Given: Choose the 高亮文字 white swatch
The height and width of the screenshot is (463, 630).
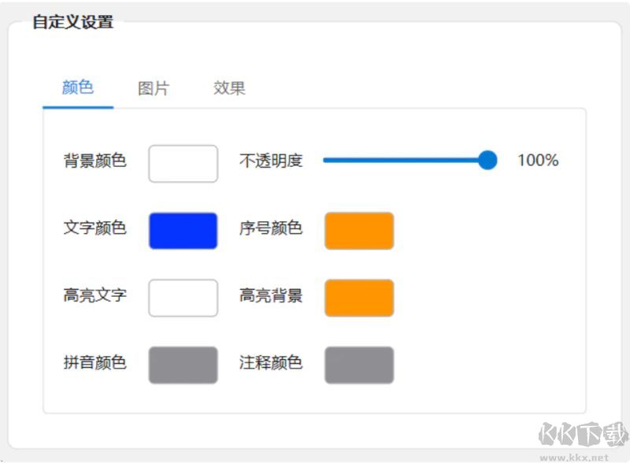Looking at the screenshot, I should point(183,298).
